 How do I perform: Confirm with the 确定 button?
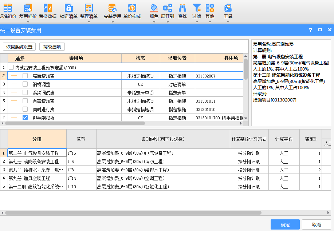pos(285,224)
